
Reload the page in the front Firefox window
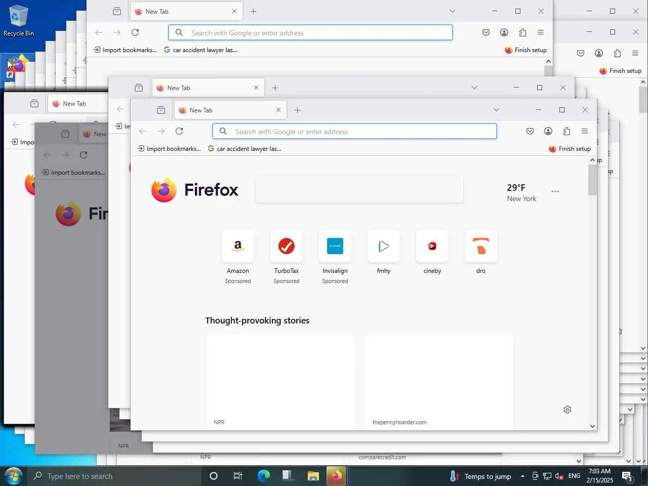pyautogui.click(x=179, y=131)
